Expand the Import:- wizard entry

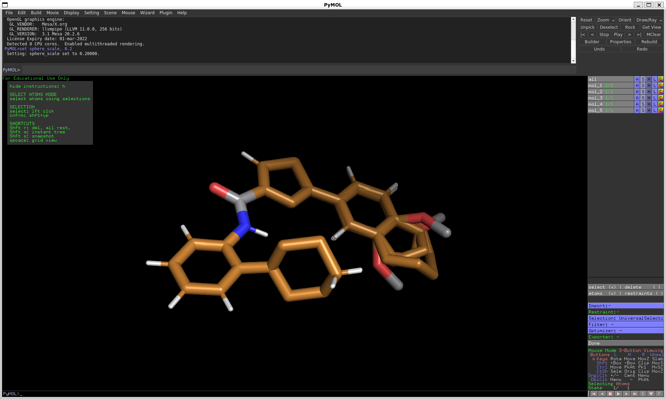(626, 306)
